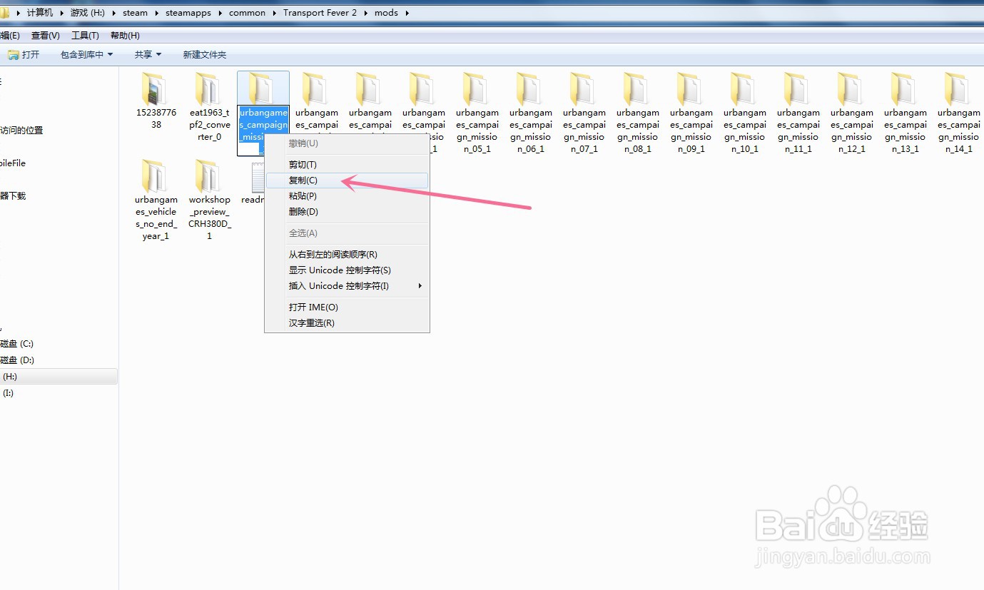Image resolution: width=984 pixels, height=590 pixels.
Task: Choose Open IME (打开 IME) option
Action: coord(347,307)
